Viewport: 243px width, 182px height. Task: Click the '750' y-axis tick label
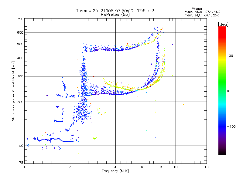pyautogui.click(x=20, y=19)
